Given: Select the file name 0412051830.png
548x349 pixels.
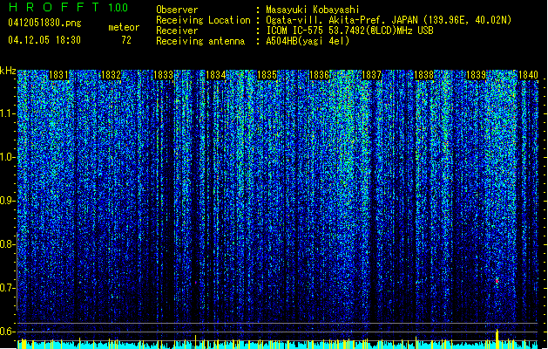Looking at the screenshot, I should [x=44, y=24].
